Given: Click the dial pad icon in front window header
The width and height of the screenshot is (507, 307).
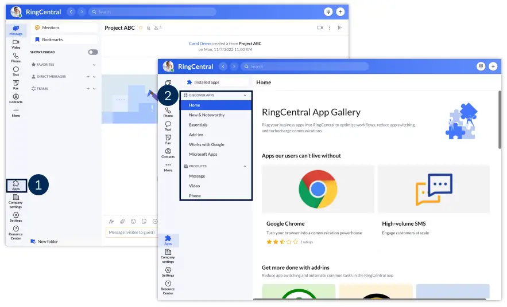Looking at the screenshot, I should [481, 66].
